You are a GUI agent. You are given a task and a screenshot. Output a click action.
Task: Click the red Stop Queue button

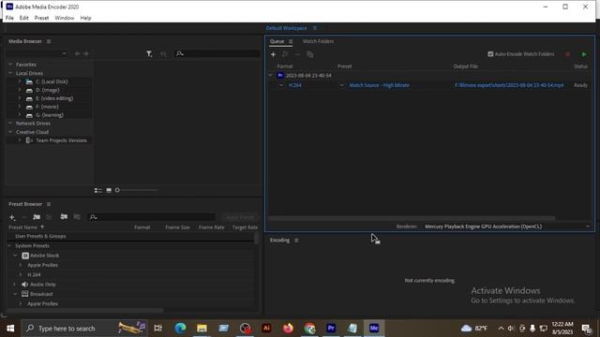point(567,54)
